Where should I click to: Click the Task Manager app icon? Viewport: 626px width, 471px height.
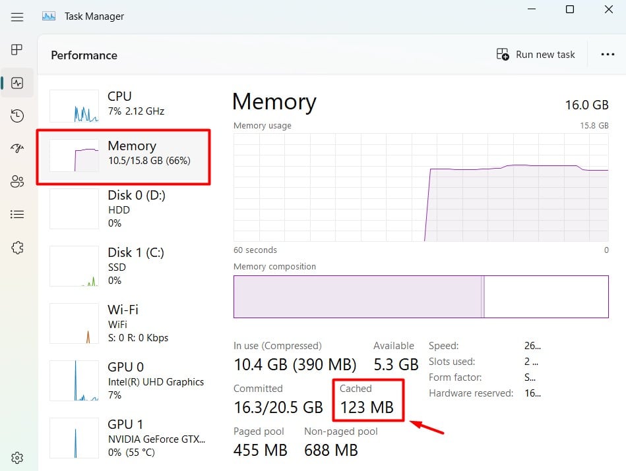tap(49, 16)
